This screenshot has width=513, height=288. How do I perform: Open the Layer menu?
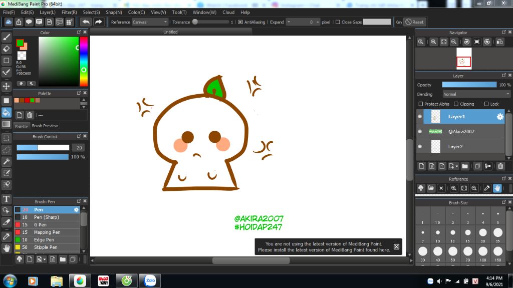pos(48,12)
